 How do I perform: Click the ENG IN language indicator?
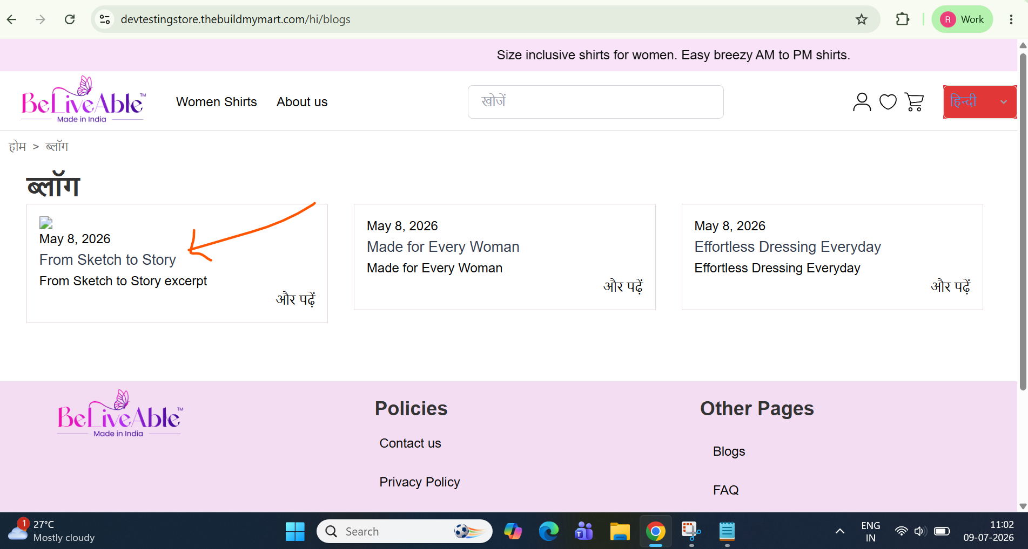click(870, 532)
